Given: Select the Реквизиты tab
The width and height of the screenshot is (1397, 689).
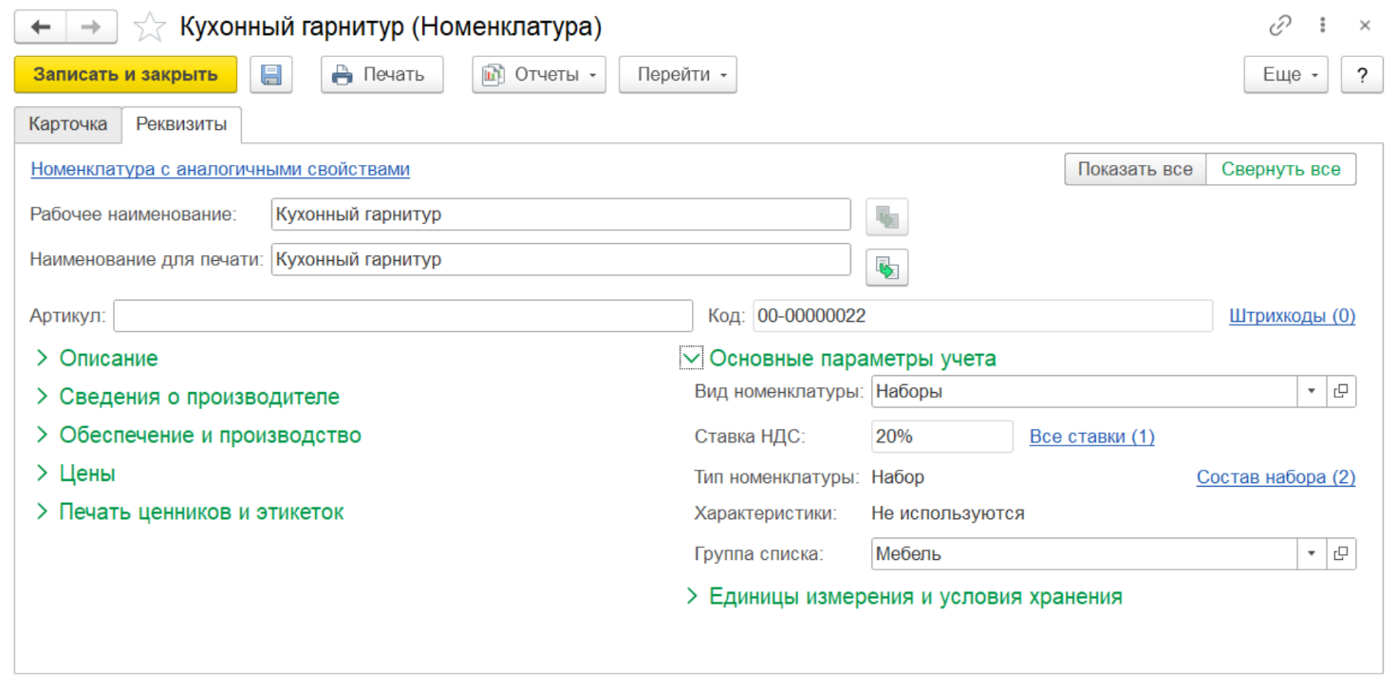Looking at the screenshot, I should coord(181,124).
